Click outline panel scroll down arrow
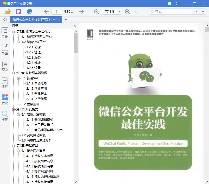209x184 pixels. click(x=75, y=182)
